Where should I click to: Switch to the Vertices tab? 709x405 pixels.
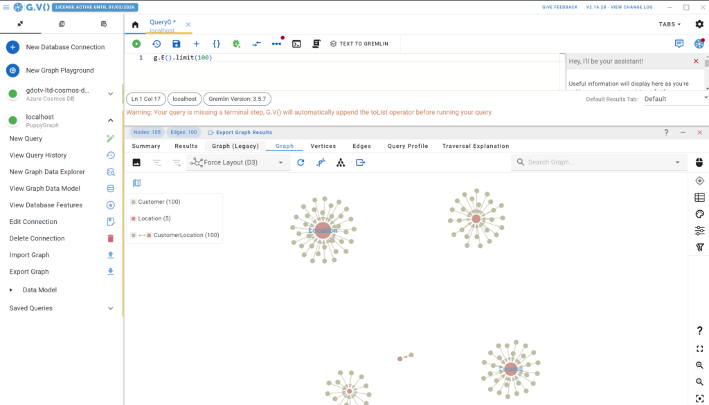click(323, 147)
